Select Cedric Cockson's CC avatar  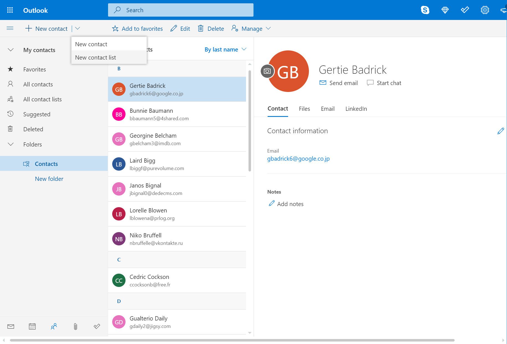(x=119, y=281)
